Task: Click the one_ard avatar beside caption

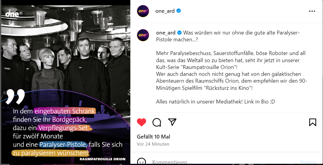Action: coord(143,35)
